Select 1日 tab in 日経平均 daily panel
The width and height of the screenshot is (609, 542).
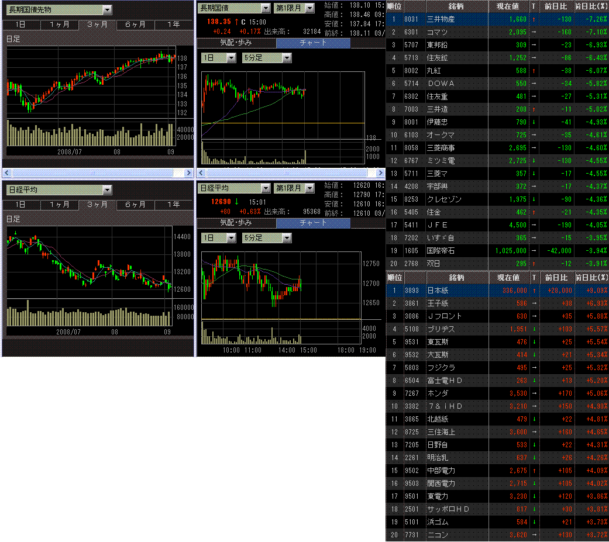pos(22,205)
